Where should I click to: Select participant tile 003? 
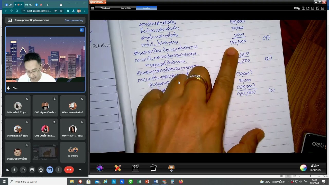click(x=45, y=129)
